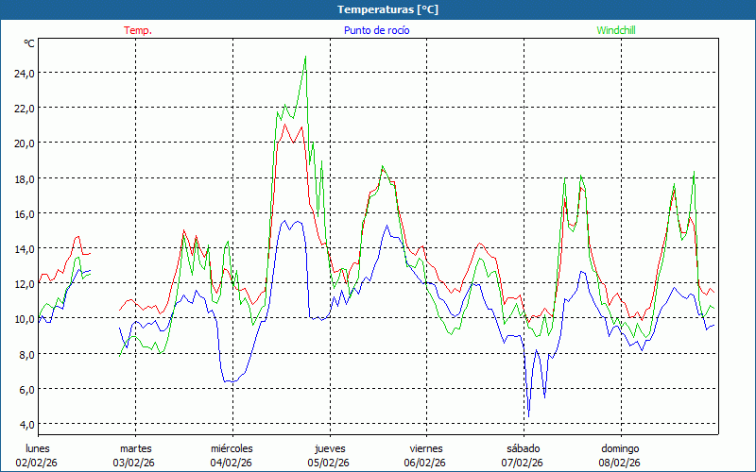Image resolution: width=756 pixels, height=472 pixels.
Task: Select the lunes day label
Action: click(38, 448)
